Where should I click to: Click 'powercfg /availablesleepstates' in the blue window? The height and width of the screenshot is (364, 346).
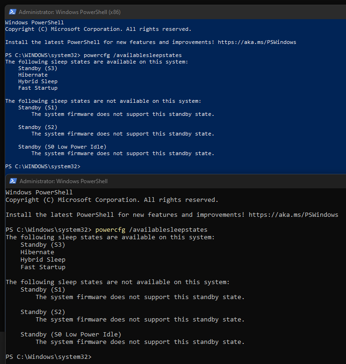pos(133,55)
